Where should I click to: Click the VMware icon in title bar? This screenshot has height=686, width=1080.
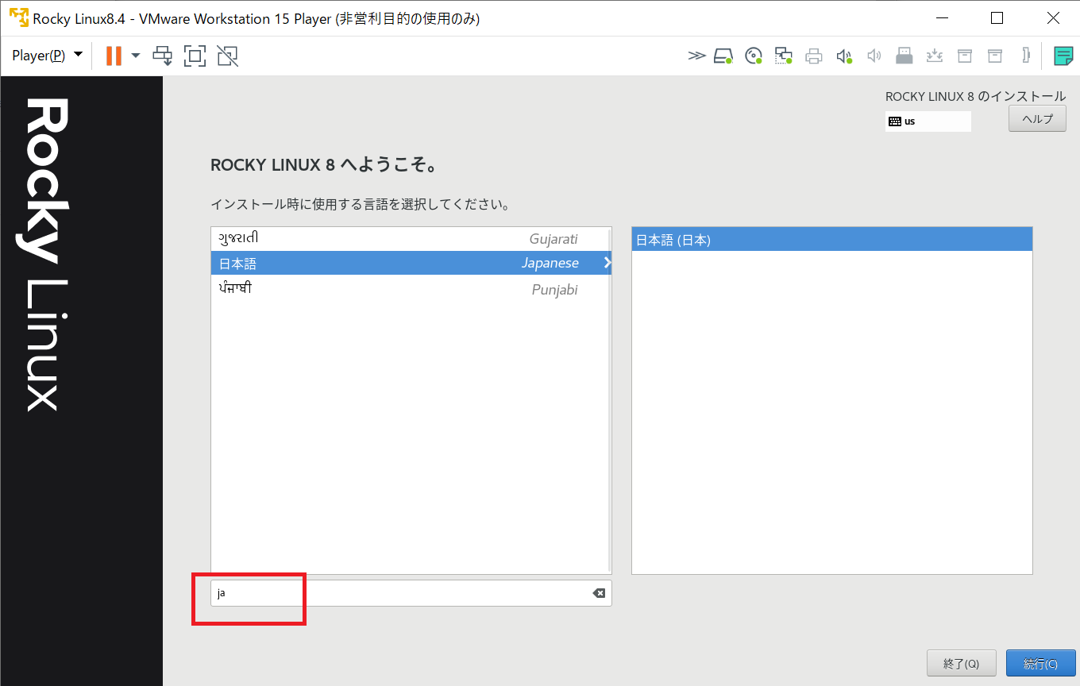(17, 17)
